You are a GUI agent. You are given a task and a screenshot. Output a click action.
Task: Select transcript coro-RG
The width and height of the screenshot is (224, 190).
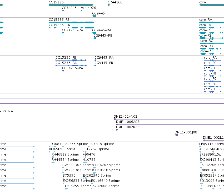[206, 25]
